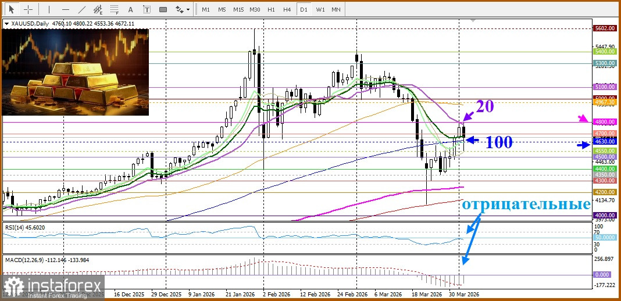Click the 4700.00 price level label
The image size is (621, 301).
(x=605, y=134)
